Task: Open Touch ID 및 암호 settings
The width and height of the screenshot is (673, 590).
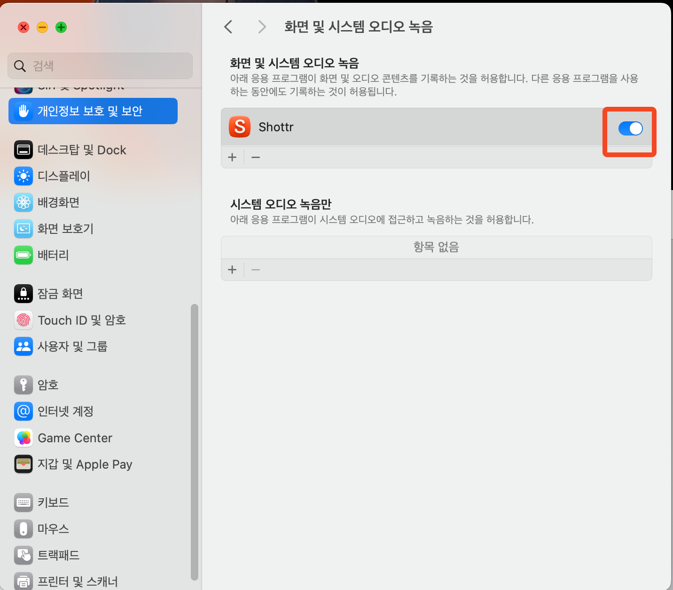Action: (x=23, y=320)
